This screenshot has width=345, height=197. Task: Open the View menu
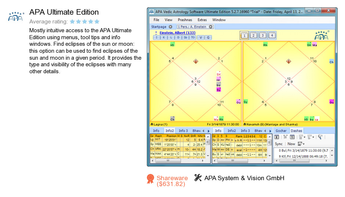pyautogui.click(x=168, y=20)
